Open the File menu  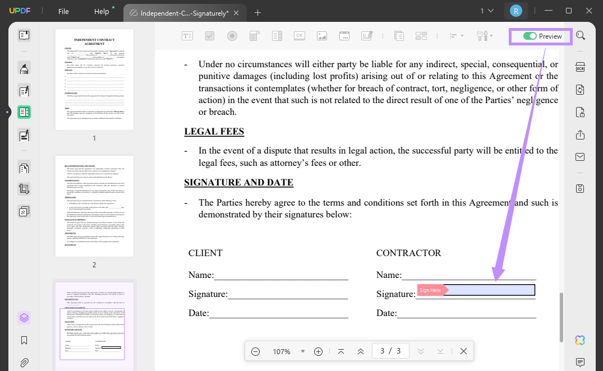click(63, 11)
